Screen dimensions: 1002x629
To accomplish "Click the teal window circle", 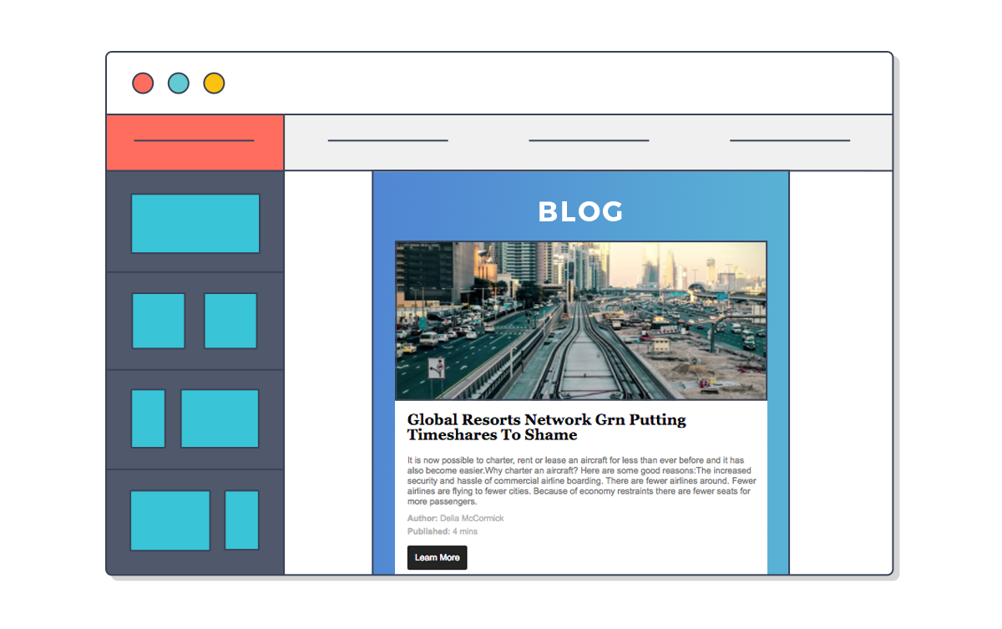I will [179, 84].
